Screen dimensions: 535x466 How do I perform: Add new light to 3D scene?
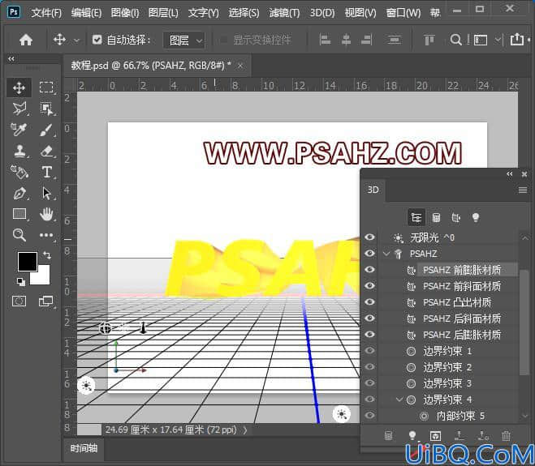[412, 435]
